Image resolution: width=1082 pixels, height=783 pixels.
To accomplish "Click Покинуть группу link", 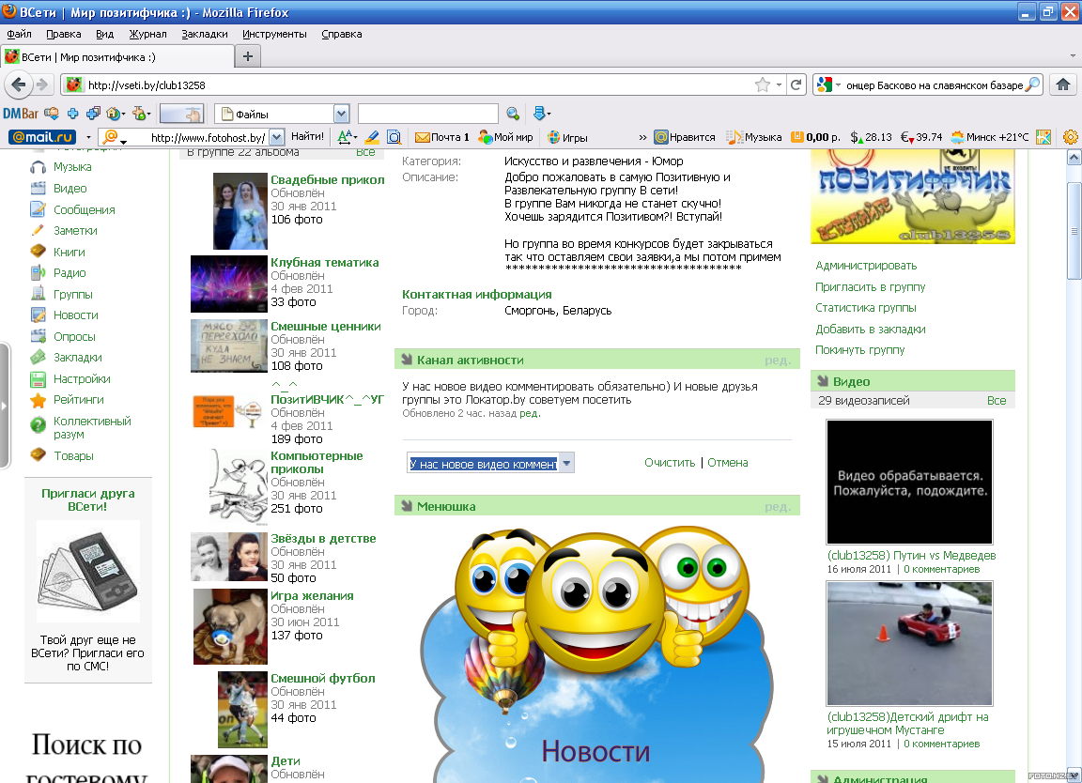I will 859,350.
